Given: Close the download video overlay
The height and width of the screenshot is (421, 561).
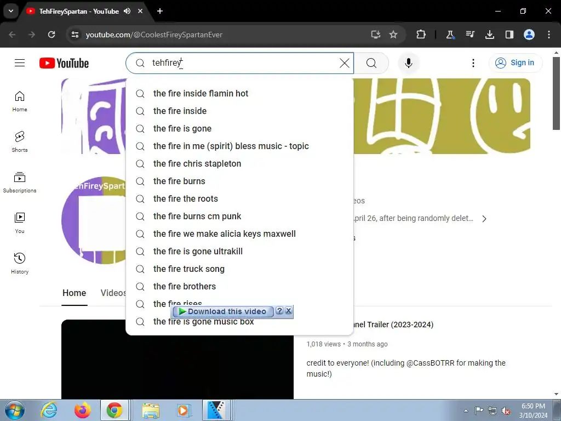Looking at the screenshot, I should pyautogui.click(x=288, y=311).
